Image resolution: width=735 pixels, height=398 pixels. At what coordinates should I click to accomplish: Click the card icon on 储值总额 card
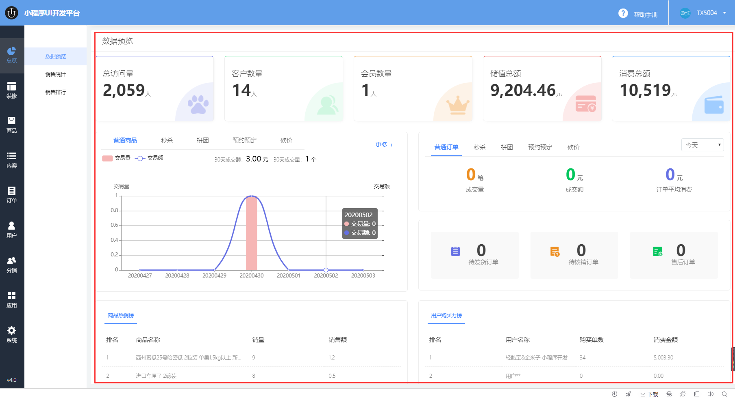586,103
